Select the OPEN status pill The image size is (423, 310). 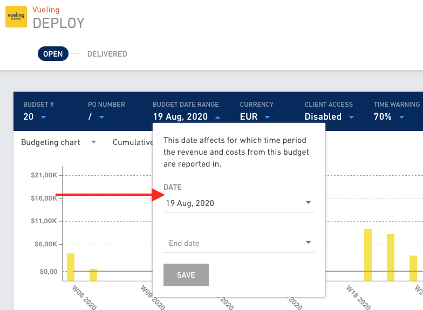pos(53,54)
